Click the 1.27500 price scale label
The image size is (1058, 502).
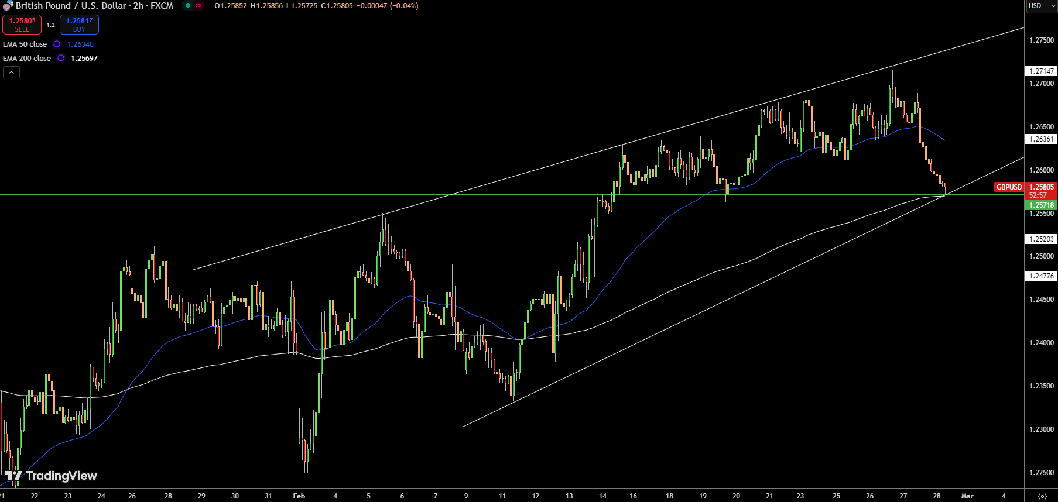1041,40
